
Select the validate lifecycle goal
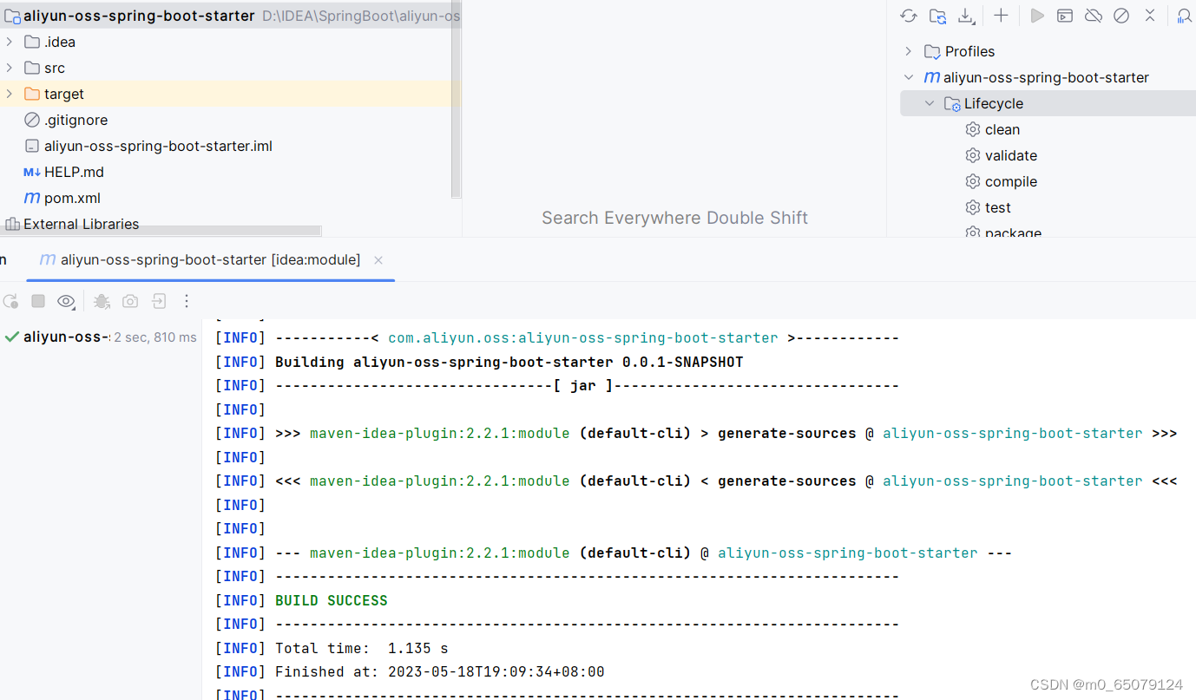pyautogui.click(x=1011, y=155)
